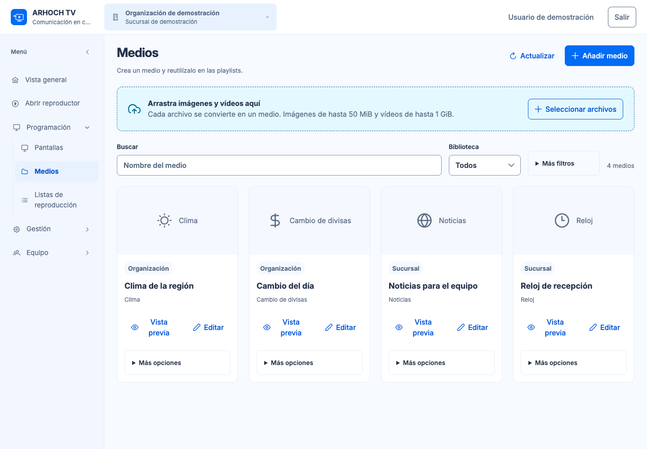This screenshot has width=647, height=449.
Task: Click the Actualizar button
Action: [532, 56]
